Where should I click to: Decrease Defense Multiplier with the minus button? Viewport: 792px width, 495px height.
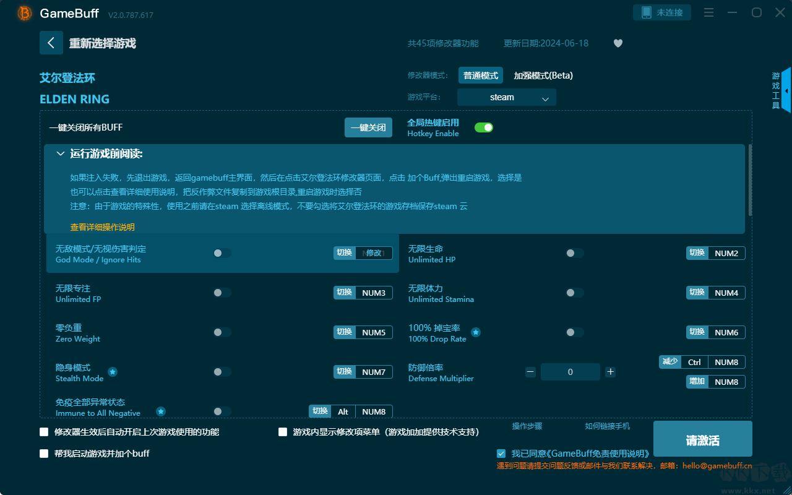(x=530, y=372)
